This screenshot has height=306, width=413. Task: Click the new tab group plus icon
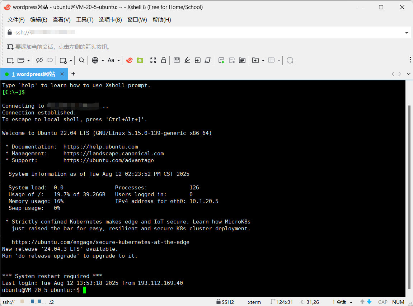pos(255,60)
